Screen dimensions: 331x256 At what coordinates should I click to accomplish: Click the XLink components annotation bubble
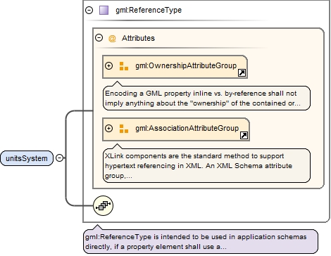206,165
